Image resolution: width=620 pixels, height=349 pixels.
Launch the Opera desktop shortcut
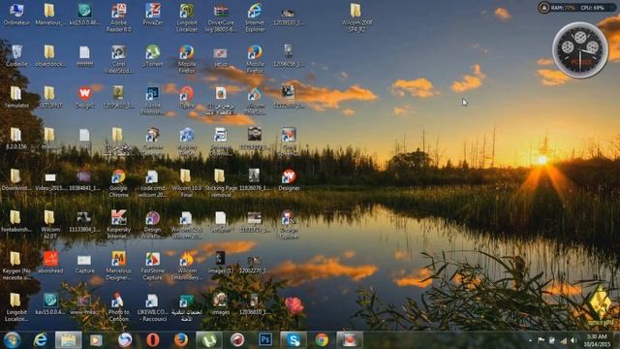coord(186,97)
